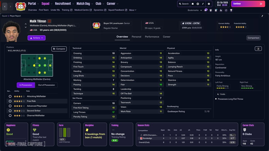Click the pencil edit icon beside the breadcrumb row
Screen dimensions: 269x151
coord(262,16)
